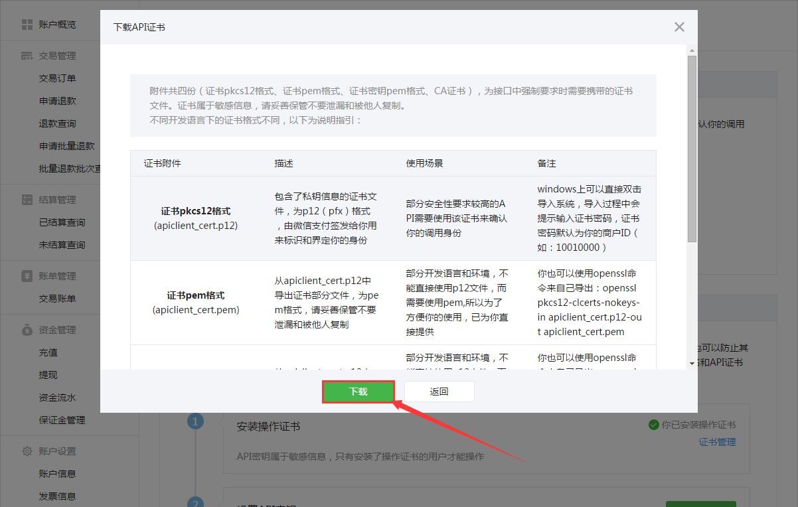Open 交易订单 in the sidebar

click(x=58, y=78)
